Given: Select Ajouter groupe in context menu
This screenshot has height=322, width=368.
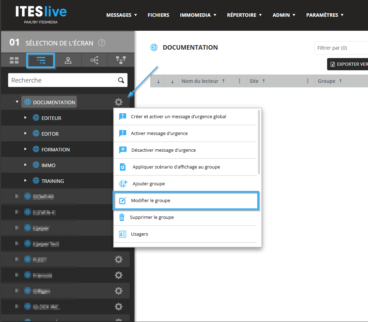Looking at the screenshot, I should click(149, 184).
